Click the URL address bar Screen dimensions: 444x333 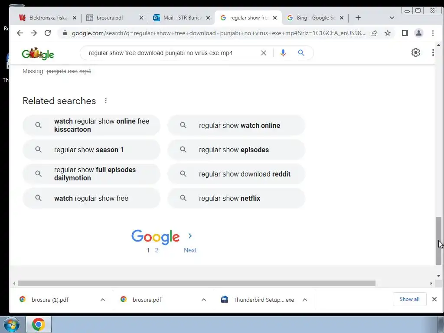pos(219,33)
